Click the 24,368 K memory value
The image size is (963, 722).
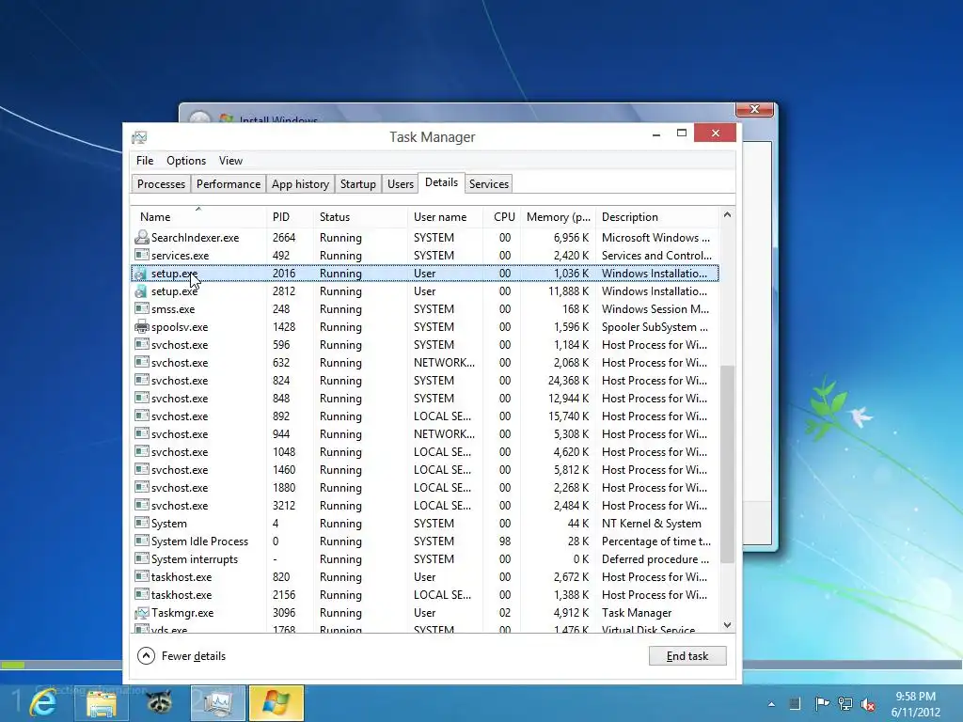click(569, 380)
